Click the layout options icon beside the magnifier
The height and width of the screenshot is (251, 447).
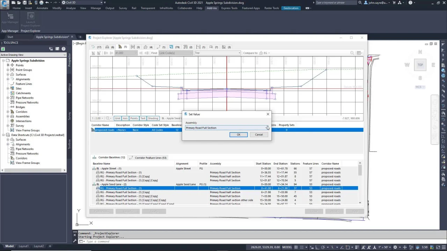359,53
